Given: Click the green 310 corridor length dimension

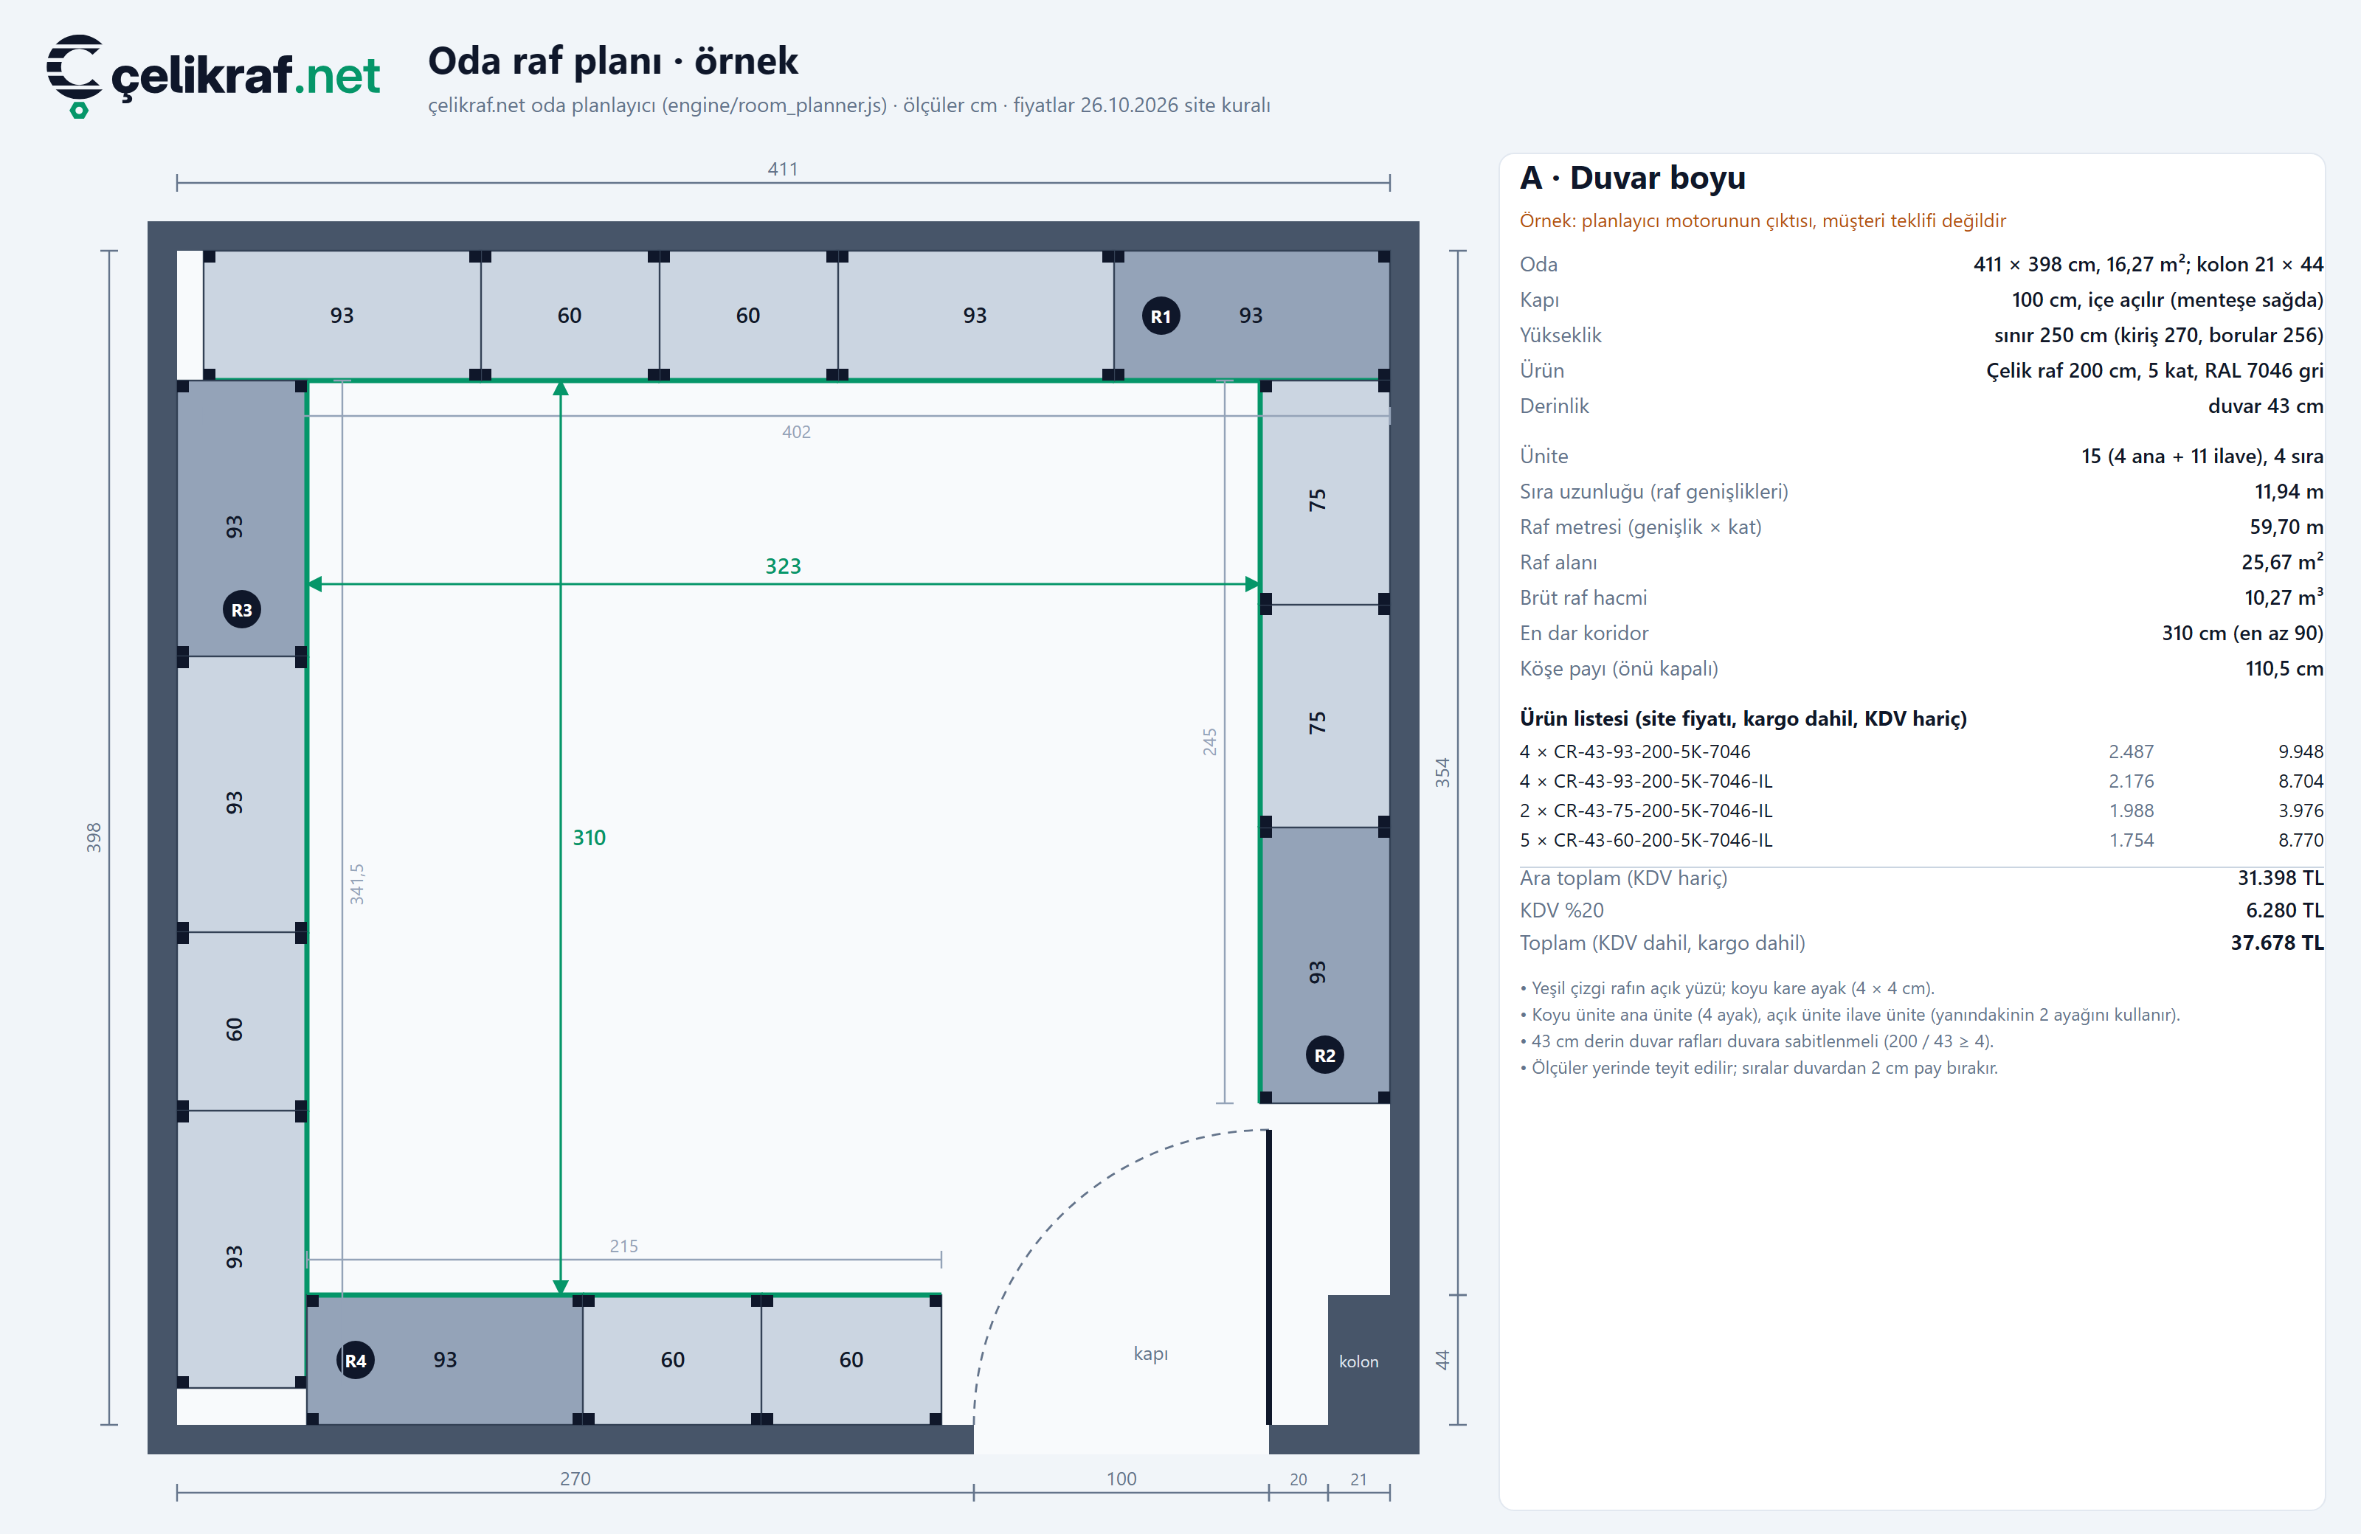Looking at the screenshot, I should point(590,838).
